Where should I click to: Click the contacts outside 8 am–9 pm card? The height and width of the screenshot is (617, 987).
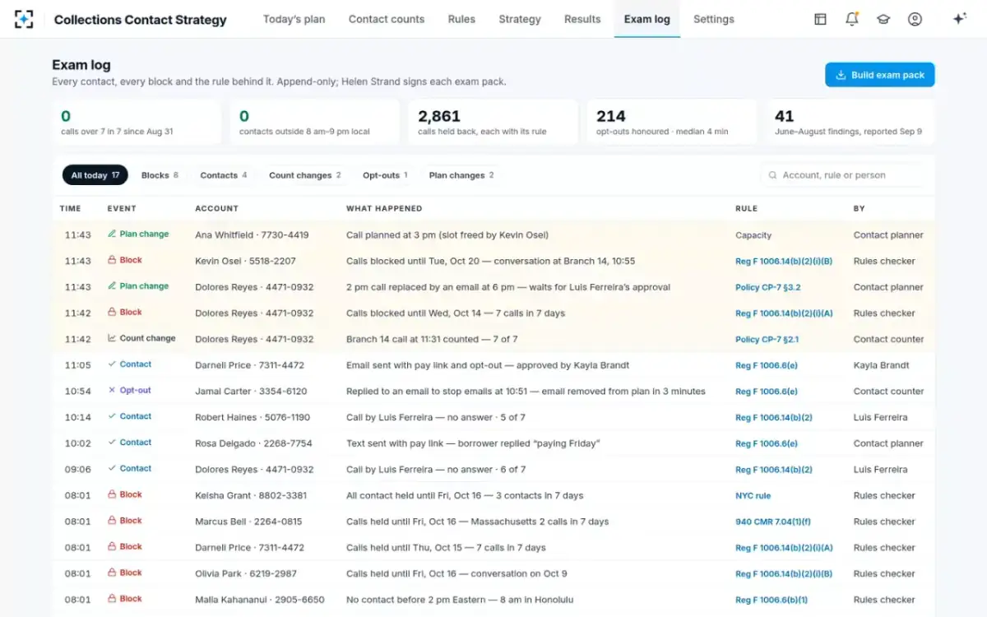pos(315,122)
